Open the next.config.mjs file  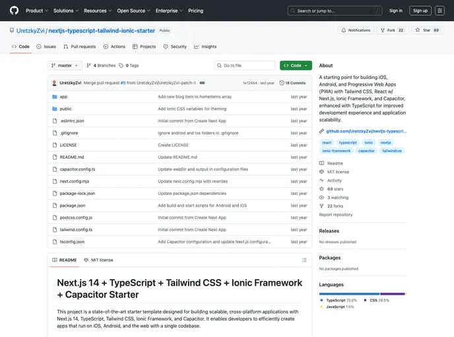pos(75,182)
